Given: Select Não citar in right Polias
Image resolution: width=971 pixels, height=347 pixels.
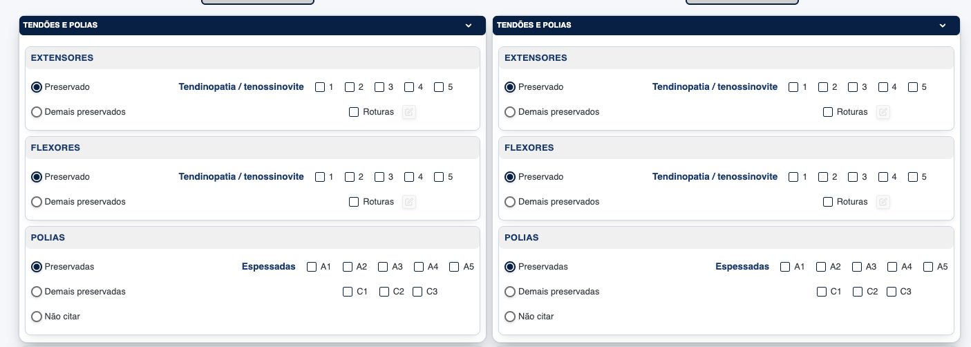Looking at the screenshot, I should tap(510, 317).
